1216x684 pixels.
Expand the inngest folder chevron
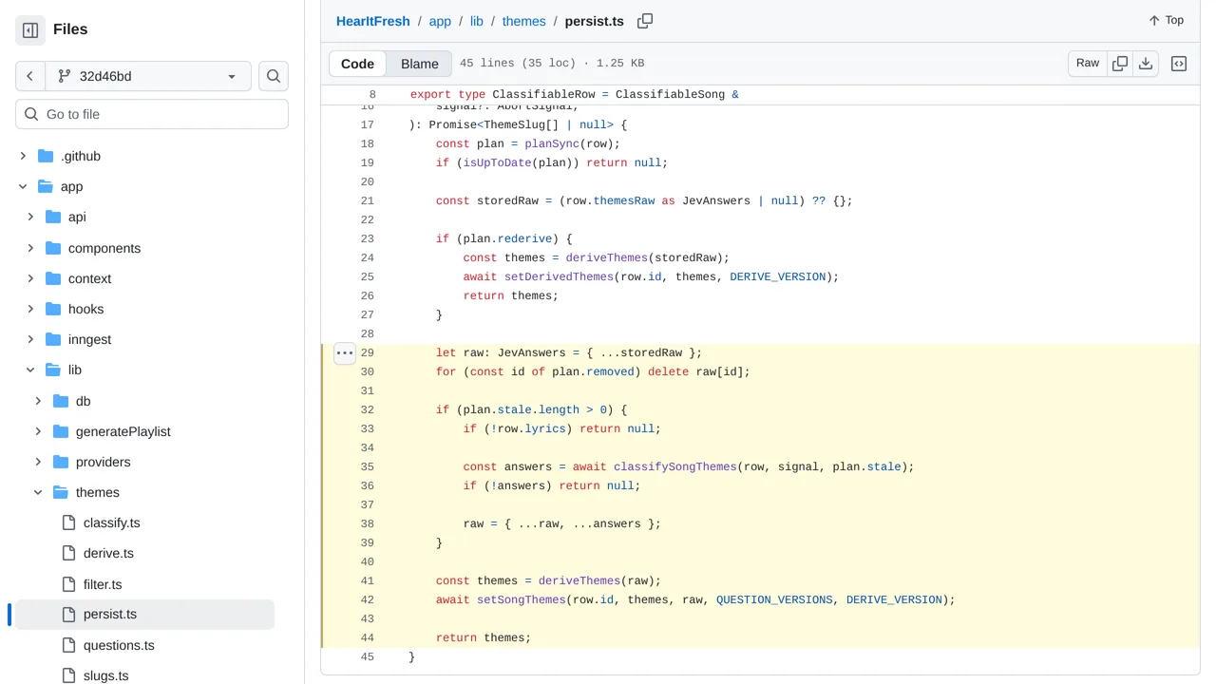[30, 339]
